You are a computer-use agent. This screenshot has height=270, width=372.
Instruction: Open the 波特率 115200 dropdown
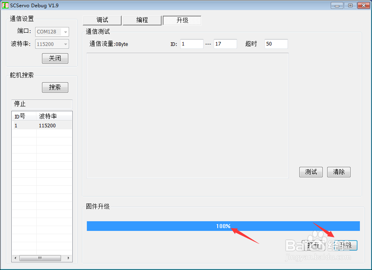[52, 44]
